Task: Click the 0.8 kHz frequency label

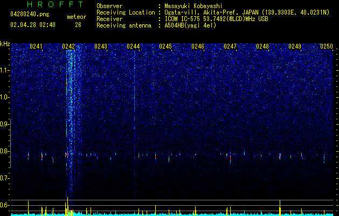Action: 4,151
